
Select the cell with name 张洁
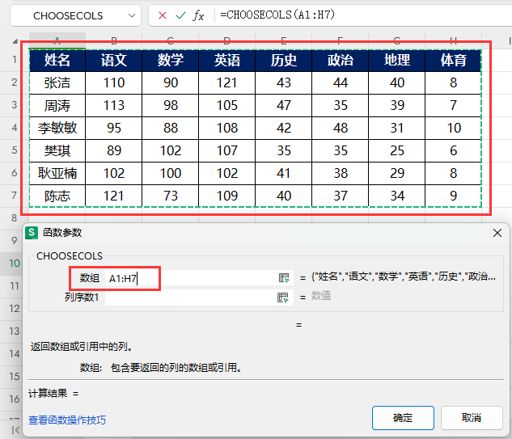point(57,83)
